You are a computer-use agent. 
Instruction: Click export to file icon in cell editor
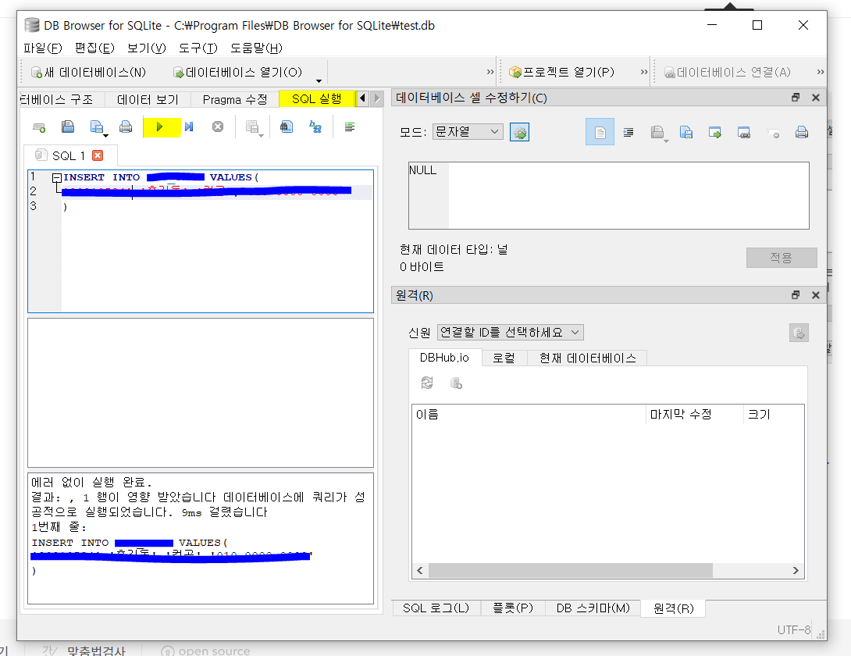686,132
